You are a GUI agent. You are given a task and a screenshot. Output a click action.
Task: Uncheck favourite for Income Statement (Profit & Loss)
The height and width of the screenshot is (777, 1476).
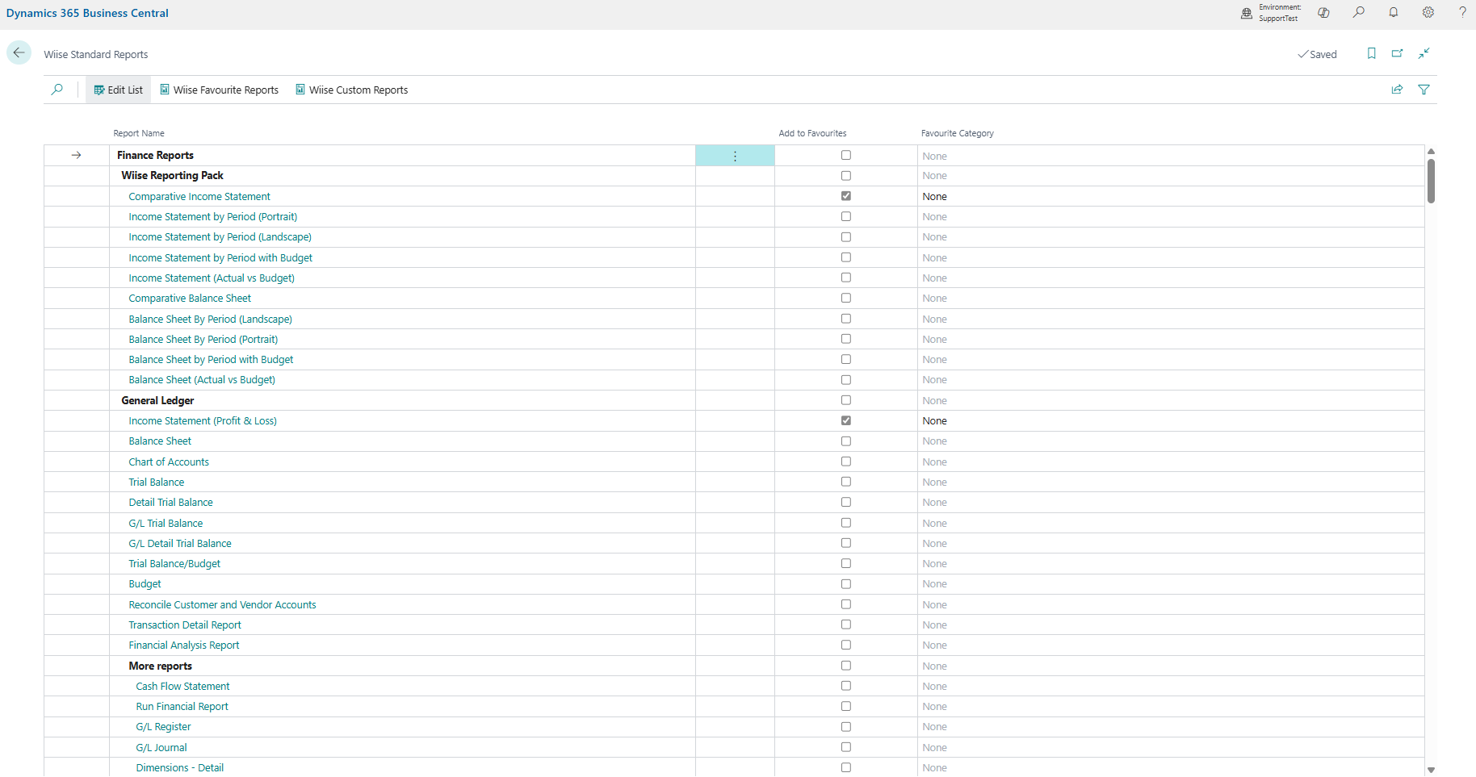pos(846,420)
